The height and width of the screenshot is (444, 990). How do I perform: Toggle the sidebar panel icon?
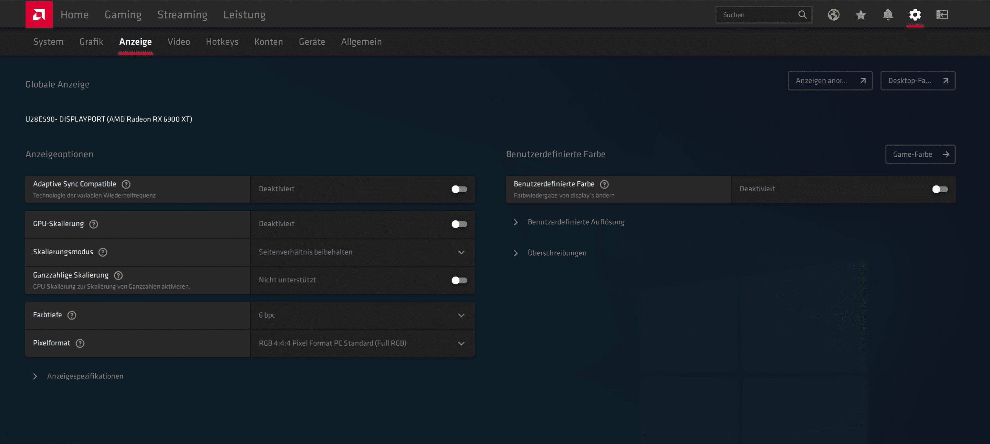[942, 15]
